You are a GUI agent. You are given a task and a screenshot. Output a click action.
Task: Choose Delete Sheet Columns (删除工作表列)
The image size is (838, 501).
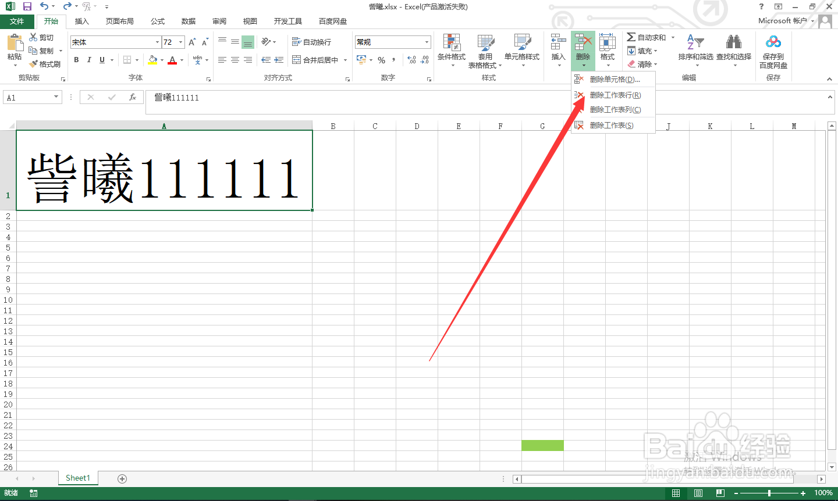[613, 110]
